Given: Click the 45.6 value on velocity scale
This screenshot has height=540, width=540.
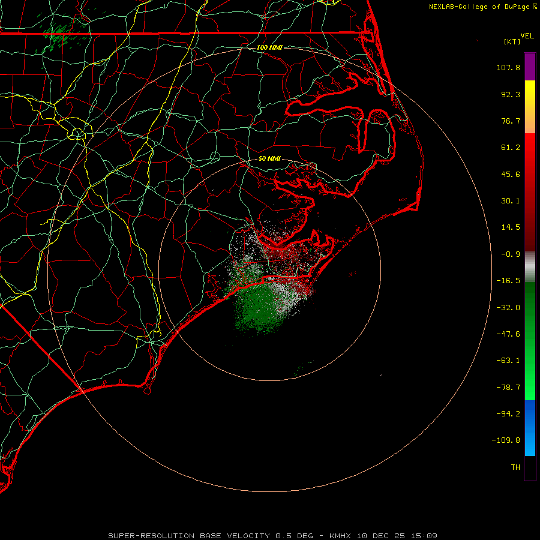Looking at the screenshot, I should [511, 174].
